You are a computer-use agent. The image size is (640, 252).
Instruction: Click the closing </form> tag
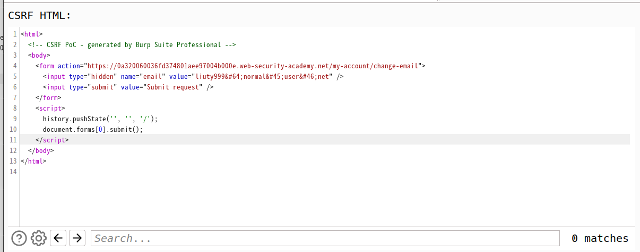point(49,98)
